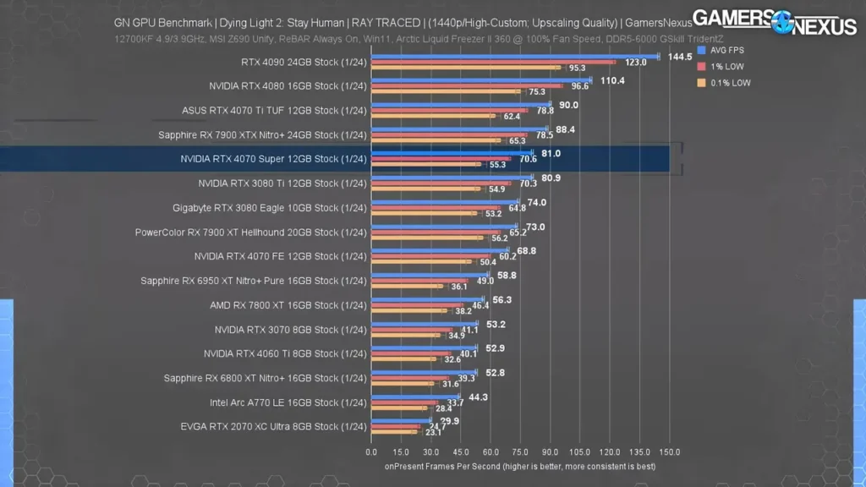Image resolution: width=866 pixels, height=487 pixels.
Task: Click the 110.4 average FPS value
Action: [x=612, y=80]
